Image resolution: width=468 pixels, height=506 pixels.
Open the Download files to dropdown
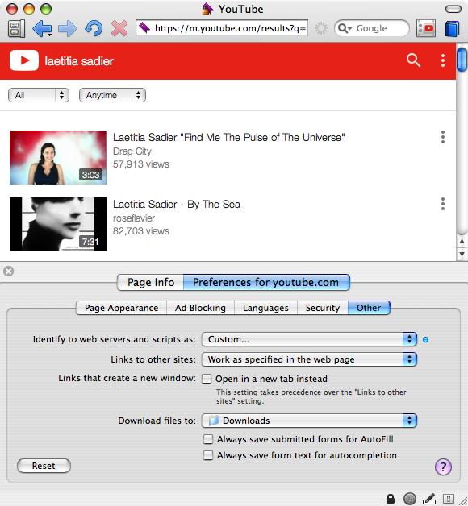coord(309,421)
